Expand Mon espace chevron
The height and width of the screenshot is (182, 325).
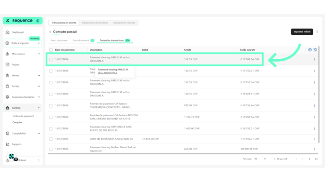coord(39,54)
